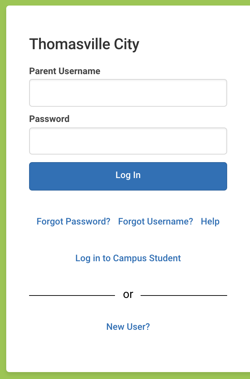
Task: Select the New User? link
Action: point(128,327)
